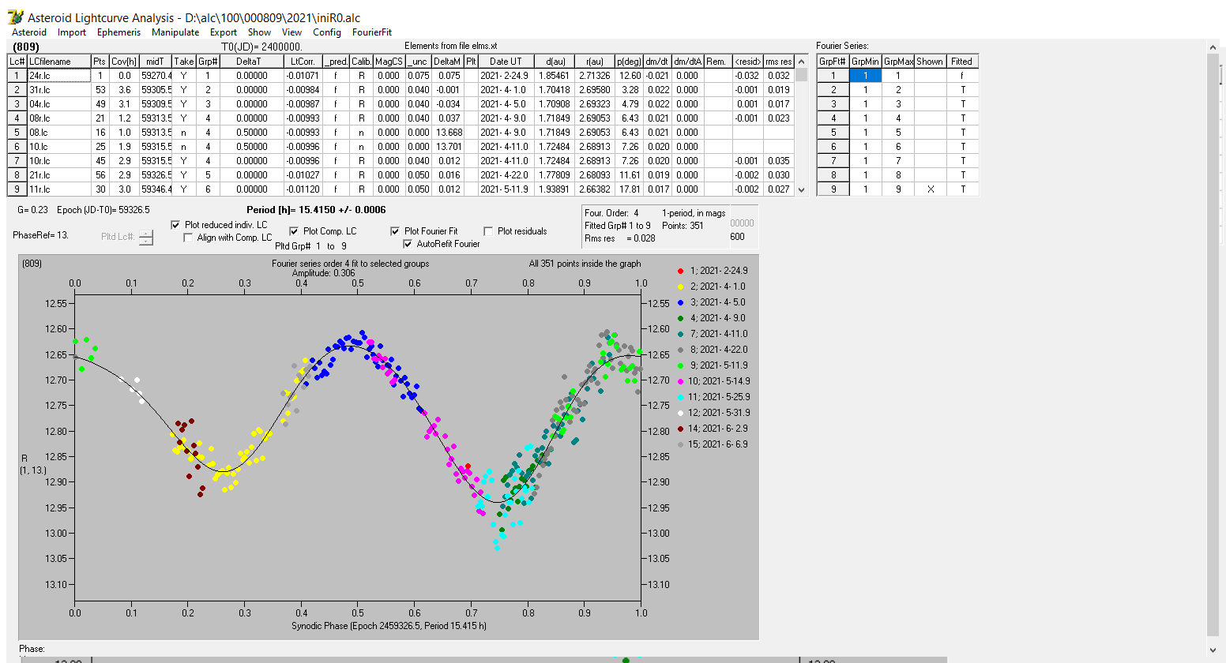This screenshot has width=1226, height=663.
Task: Open the Export menu
Action: pyautogui.click(x=224, y=32)
